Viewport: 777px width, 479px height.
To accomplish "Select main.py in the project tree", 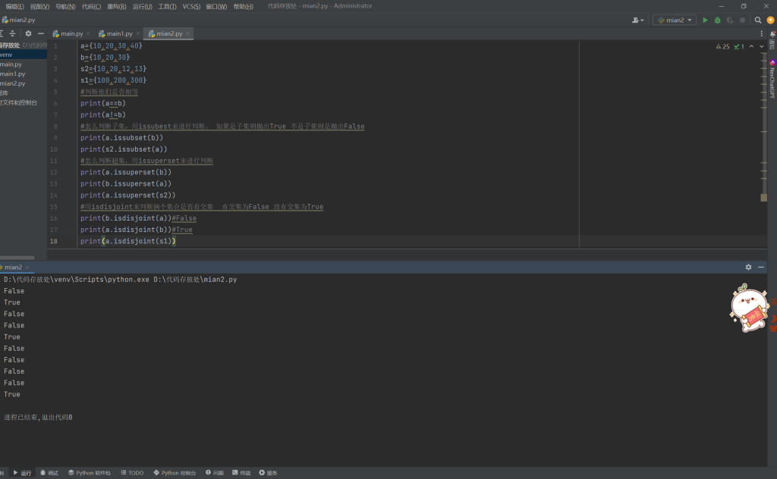I will [11, 64].
